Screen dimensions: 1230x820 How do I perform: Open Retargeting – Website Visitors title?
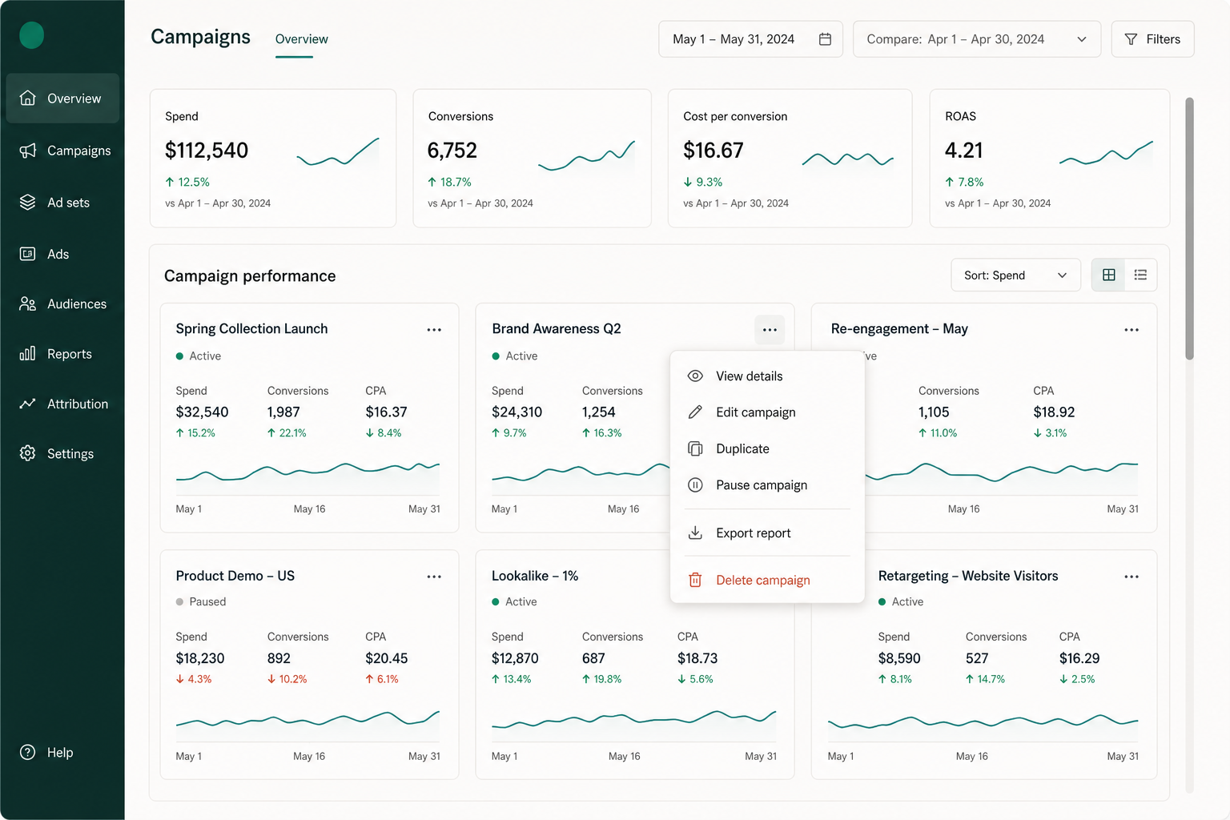pos(968,576)
